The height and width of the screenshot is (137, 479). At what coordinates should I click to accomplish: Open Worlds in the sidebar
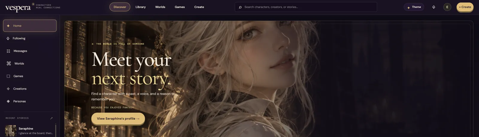(x=30, y=63)
